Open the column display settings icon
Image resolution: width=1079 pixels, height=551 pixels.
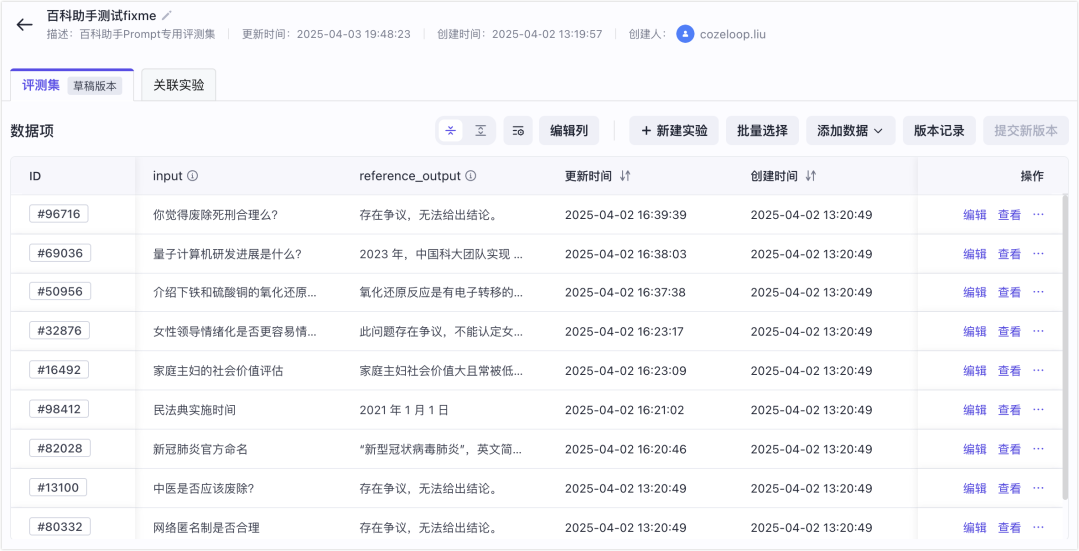click(x=517, y=131)
